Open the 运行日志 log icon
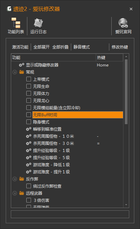The width and height of the screenshot is (140, 229). [x=38, y=23]
